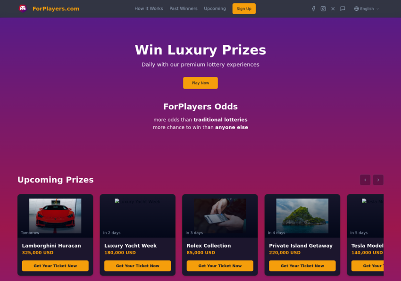Open the red Lamborghini thumbnail image
This screenshot has width=401, height=281.
(x=55, y=216)
